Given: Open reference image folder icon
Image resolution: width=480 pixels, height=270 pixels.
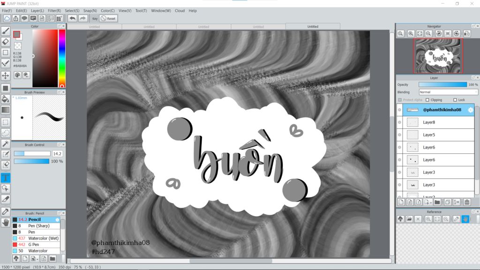Looking at the screenshot, I should coord(409,219).
